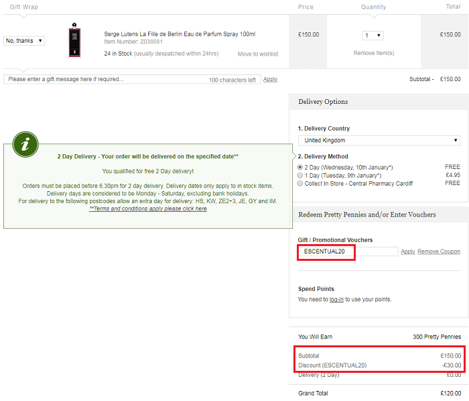469x401 pixels.
Task: Click Remove Coupon link
Action: (439, 251)
